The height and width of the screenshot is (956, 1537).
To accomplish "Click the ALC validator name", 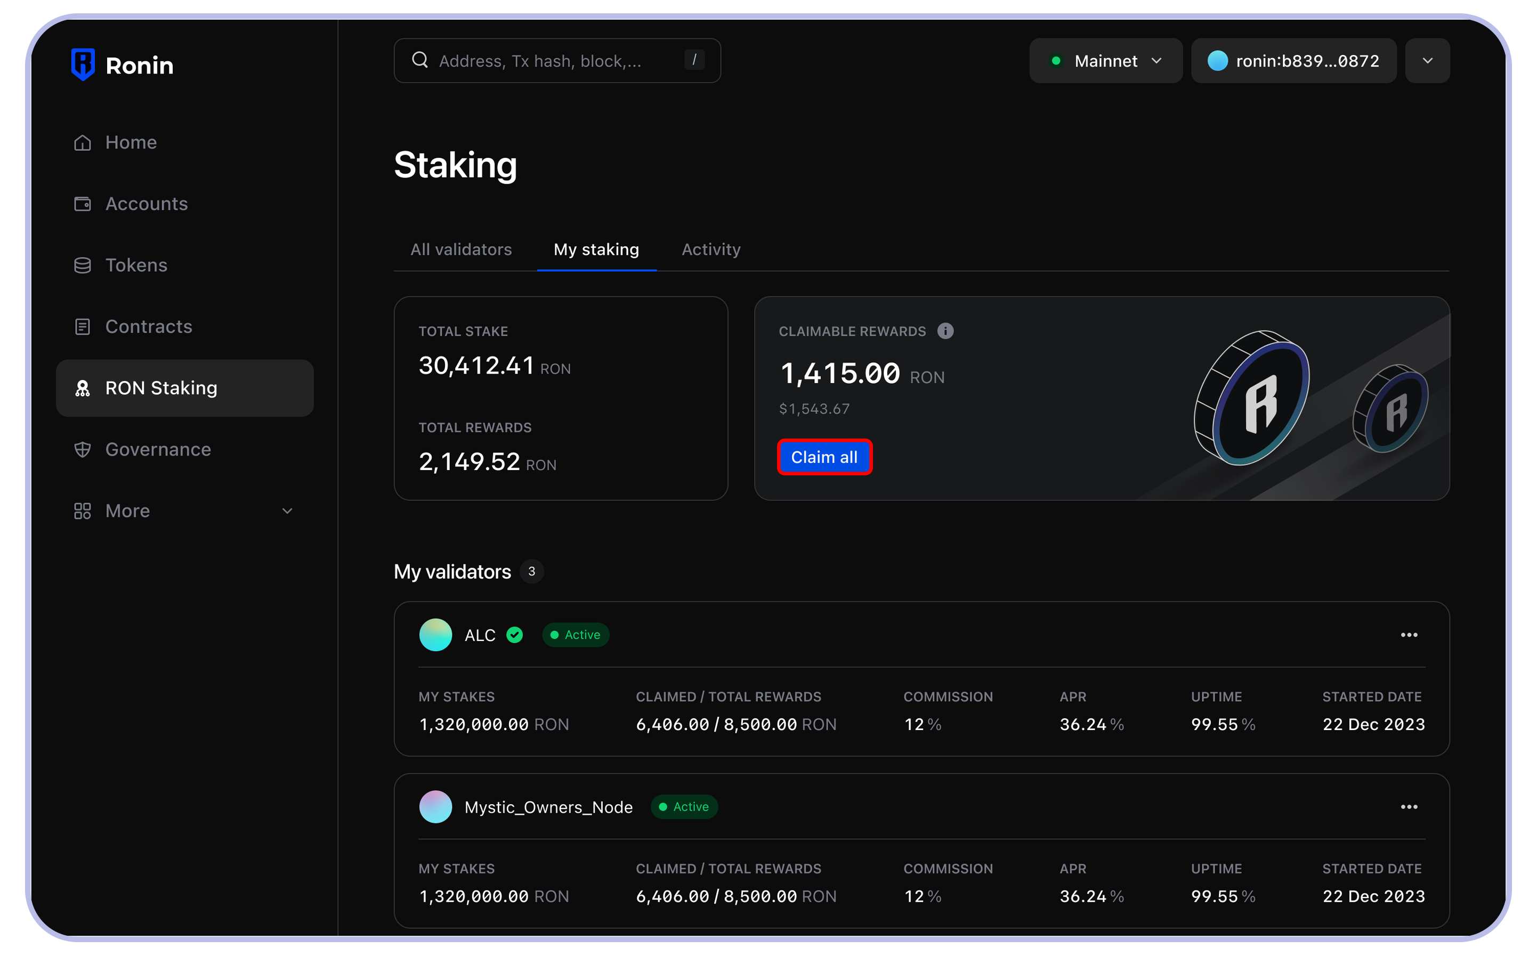I will click(x=480, y=635).
